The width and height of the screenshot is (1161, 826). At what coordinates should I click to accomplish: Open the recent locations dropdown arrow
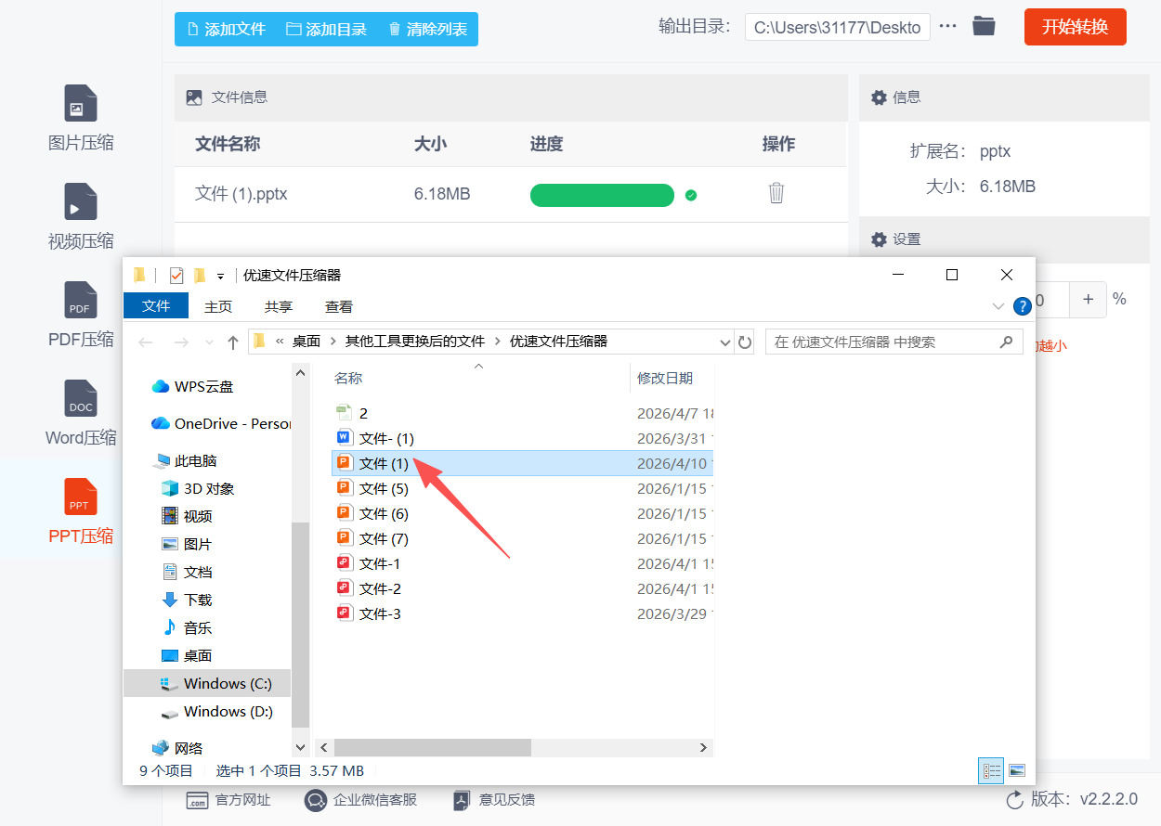click(209, 342)
